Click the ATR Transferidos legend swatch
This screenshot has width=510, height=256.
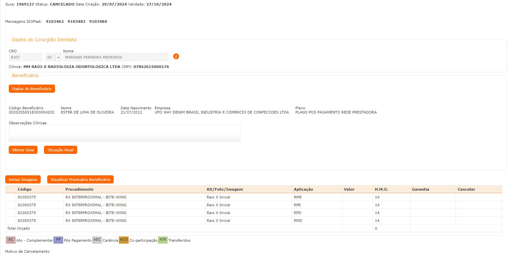click(x=163, y=240)
